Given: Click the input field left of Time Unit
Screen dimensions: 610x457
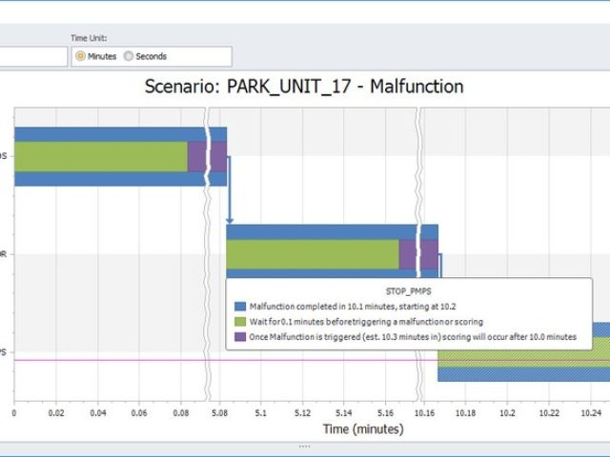Looking at the screenshot, I should tap(33, 56).
